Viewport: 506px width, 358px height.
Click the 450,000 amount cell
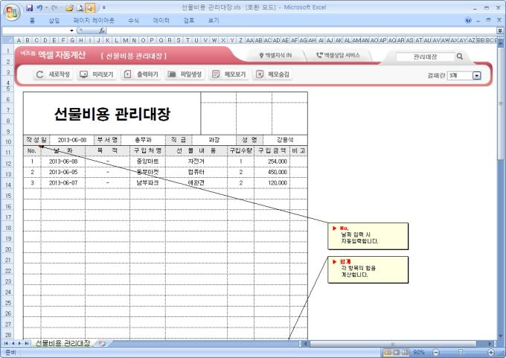coord(272,172)
